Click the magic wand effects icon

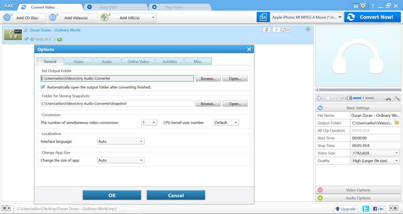click(397, 98)
